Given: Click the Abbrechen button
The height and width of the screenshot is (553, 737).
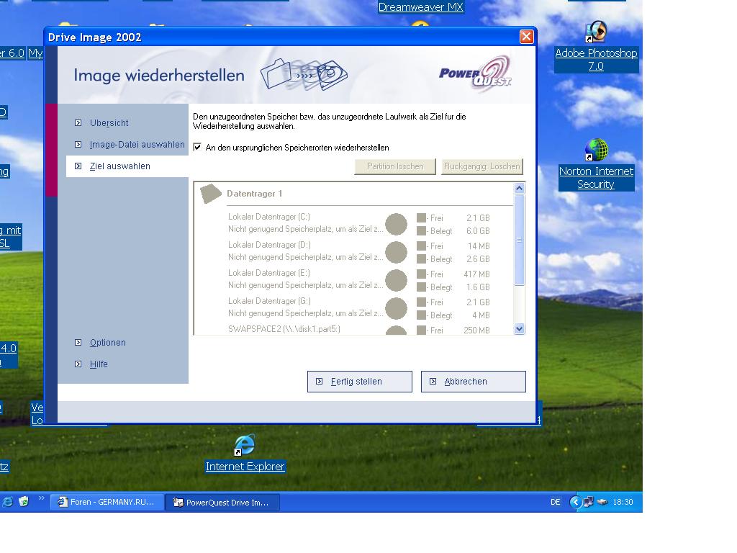Looking at the screenshot, I should (474, 382).
